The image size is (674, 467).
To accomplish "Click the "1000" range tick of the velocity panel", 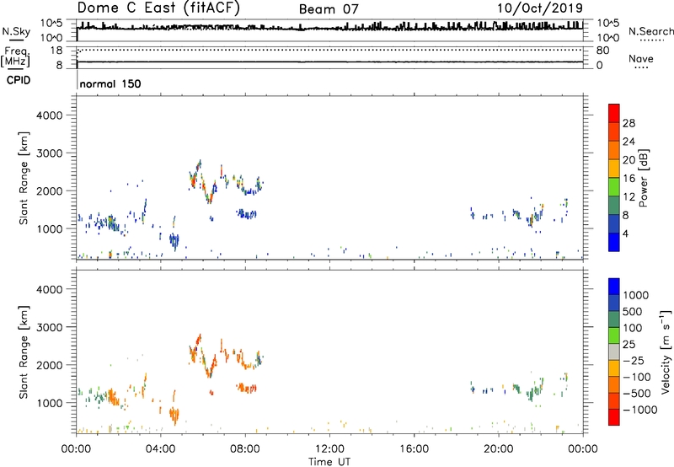I will pos(49,403).
